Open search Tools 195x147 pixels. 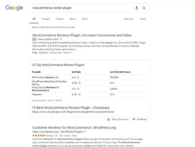tap(143, 19)
